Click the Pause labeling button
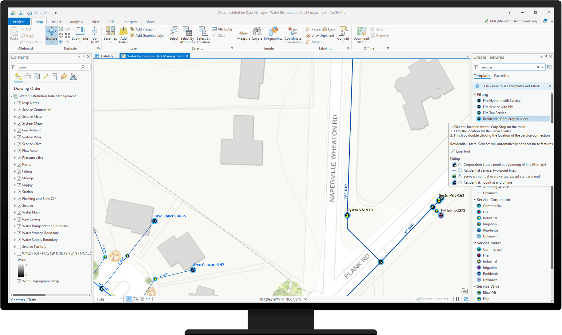Screen dimensions: 562x335 [313, 29]
